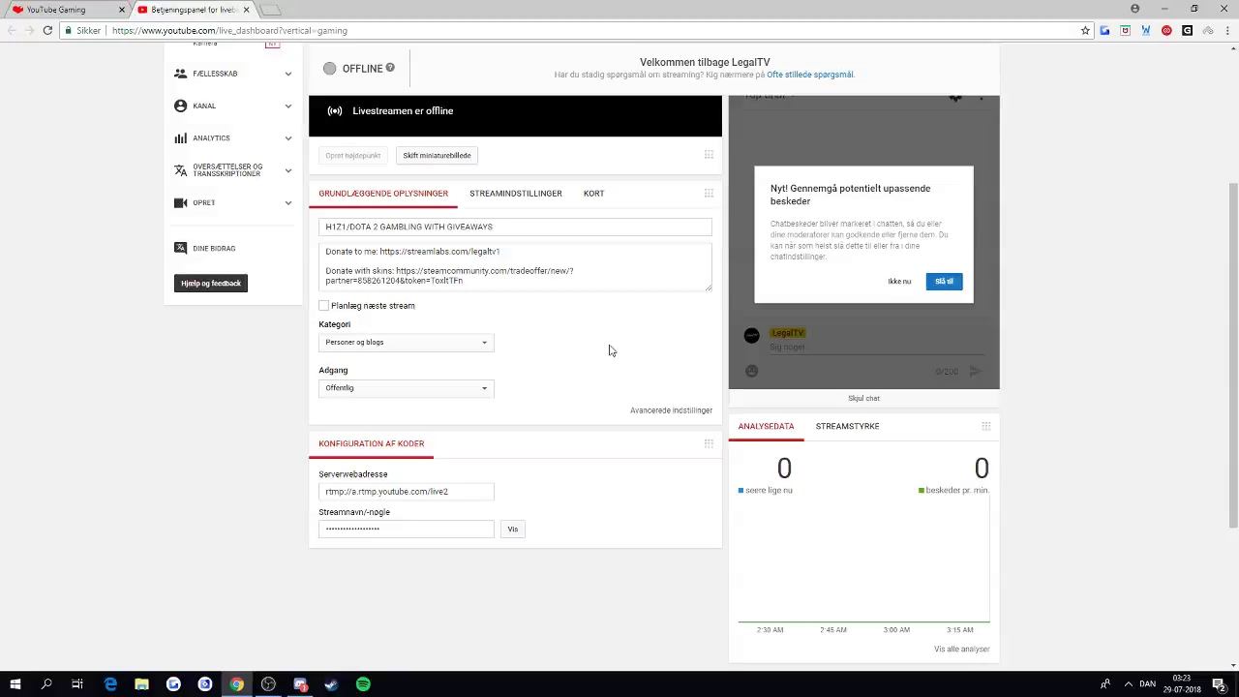This screenshot has height=697, width=1239.
Task: Expand the Opret sidebar section
Action: click(288, 202)
